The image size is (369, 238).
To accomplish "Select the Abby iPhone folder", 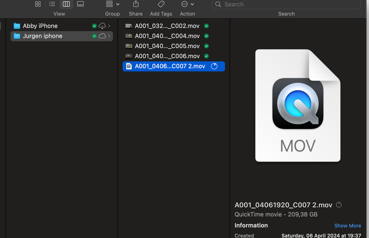I will [x=40, y=26].
